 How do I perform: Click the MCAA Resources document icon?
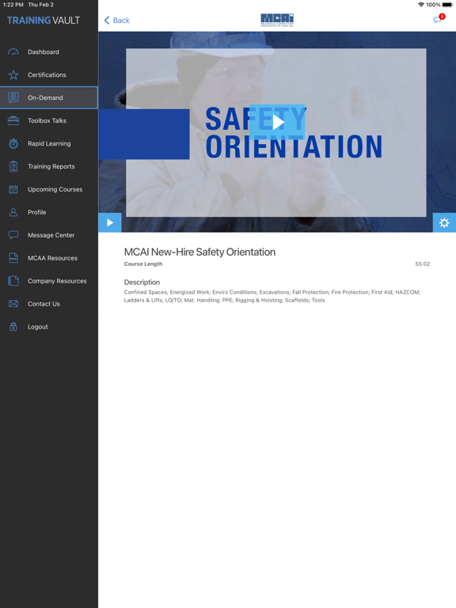(13, 258)
